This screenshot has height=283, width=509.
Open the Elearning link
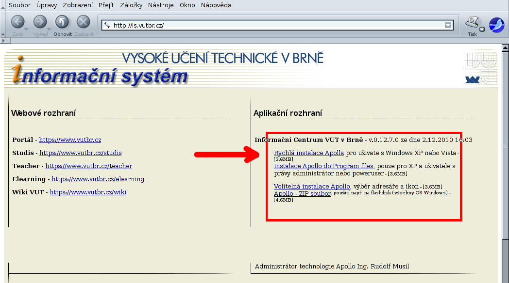98,179
